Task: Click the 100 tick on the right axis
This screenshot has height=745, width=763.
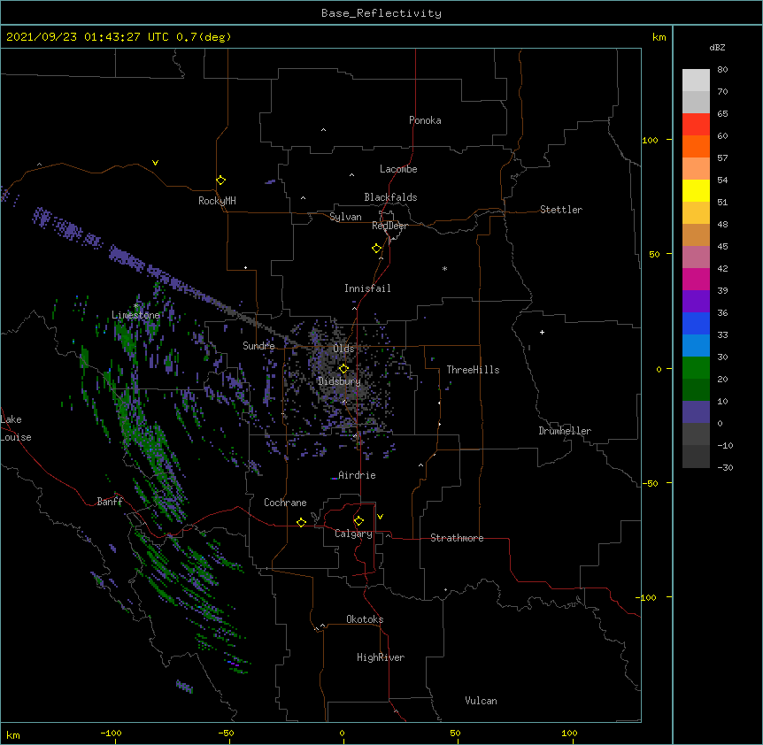Action: [650, 140]
